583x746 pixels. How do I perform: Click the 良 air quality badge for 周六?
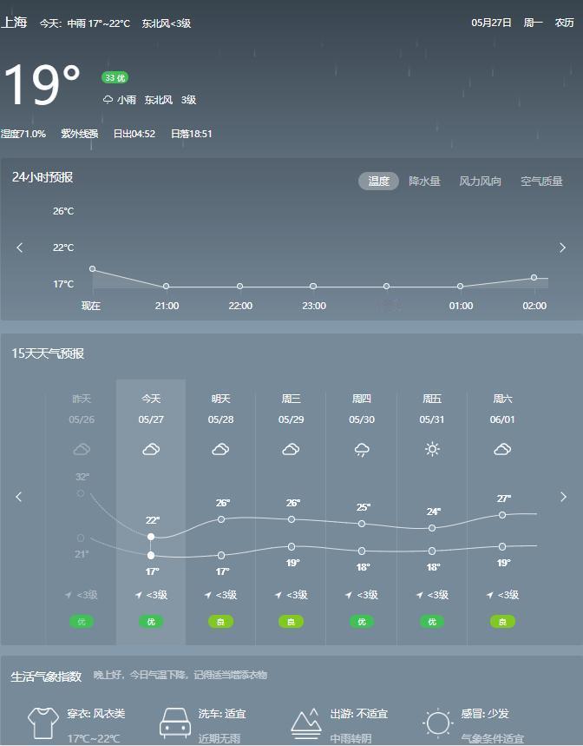click(x=502, y=622)
